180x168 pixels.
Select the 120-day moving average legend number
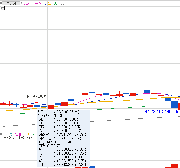click(61, 3)
